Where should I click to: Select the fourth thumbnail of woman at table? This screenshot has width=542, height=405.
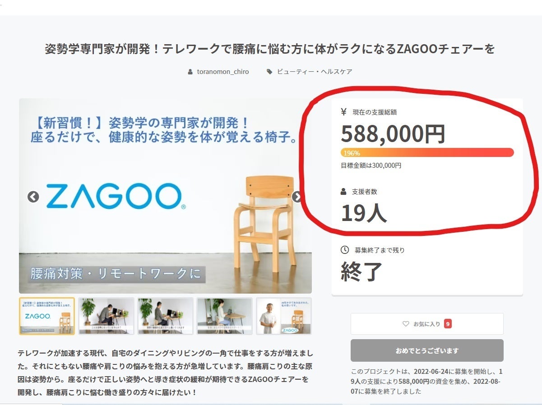225,316
